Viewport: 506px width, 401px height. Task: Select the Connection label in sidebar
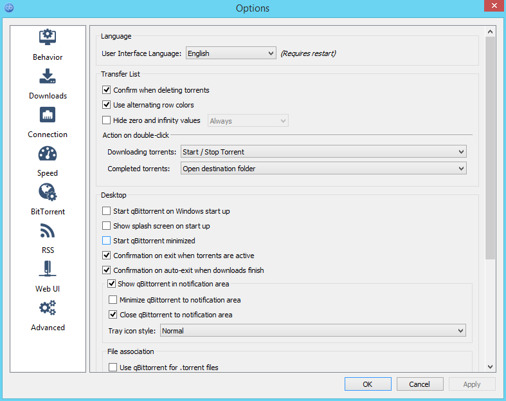point(48,135)
